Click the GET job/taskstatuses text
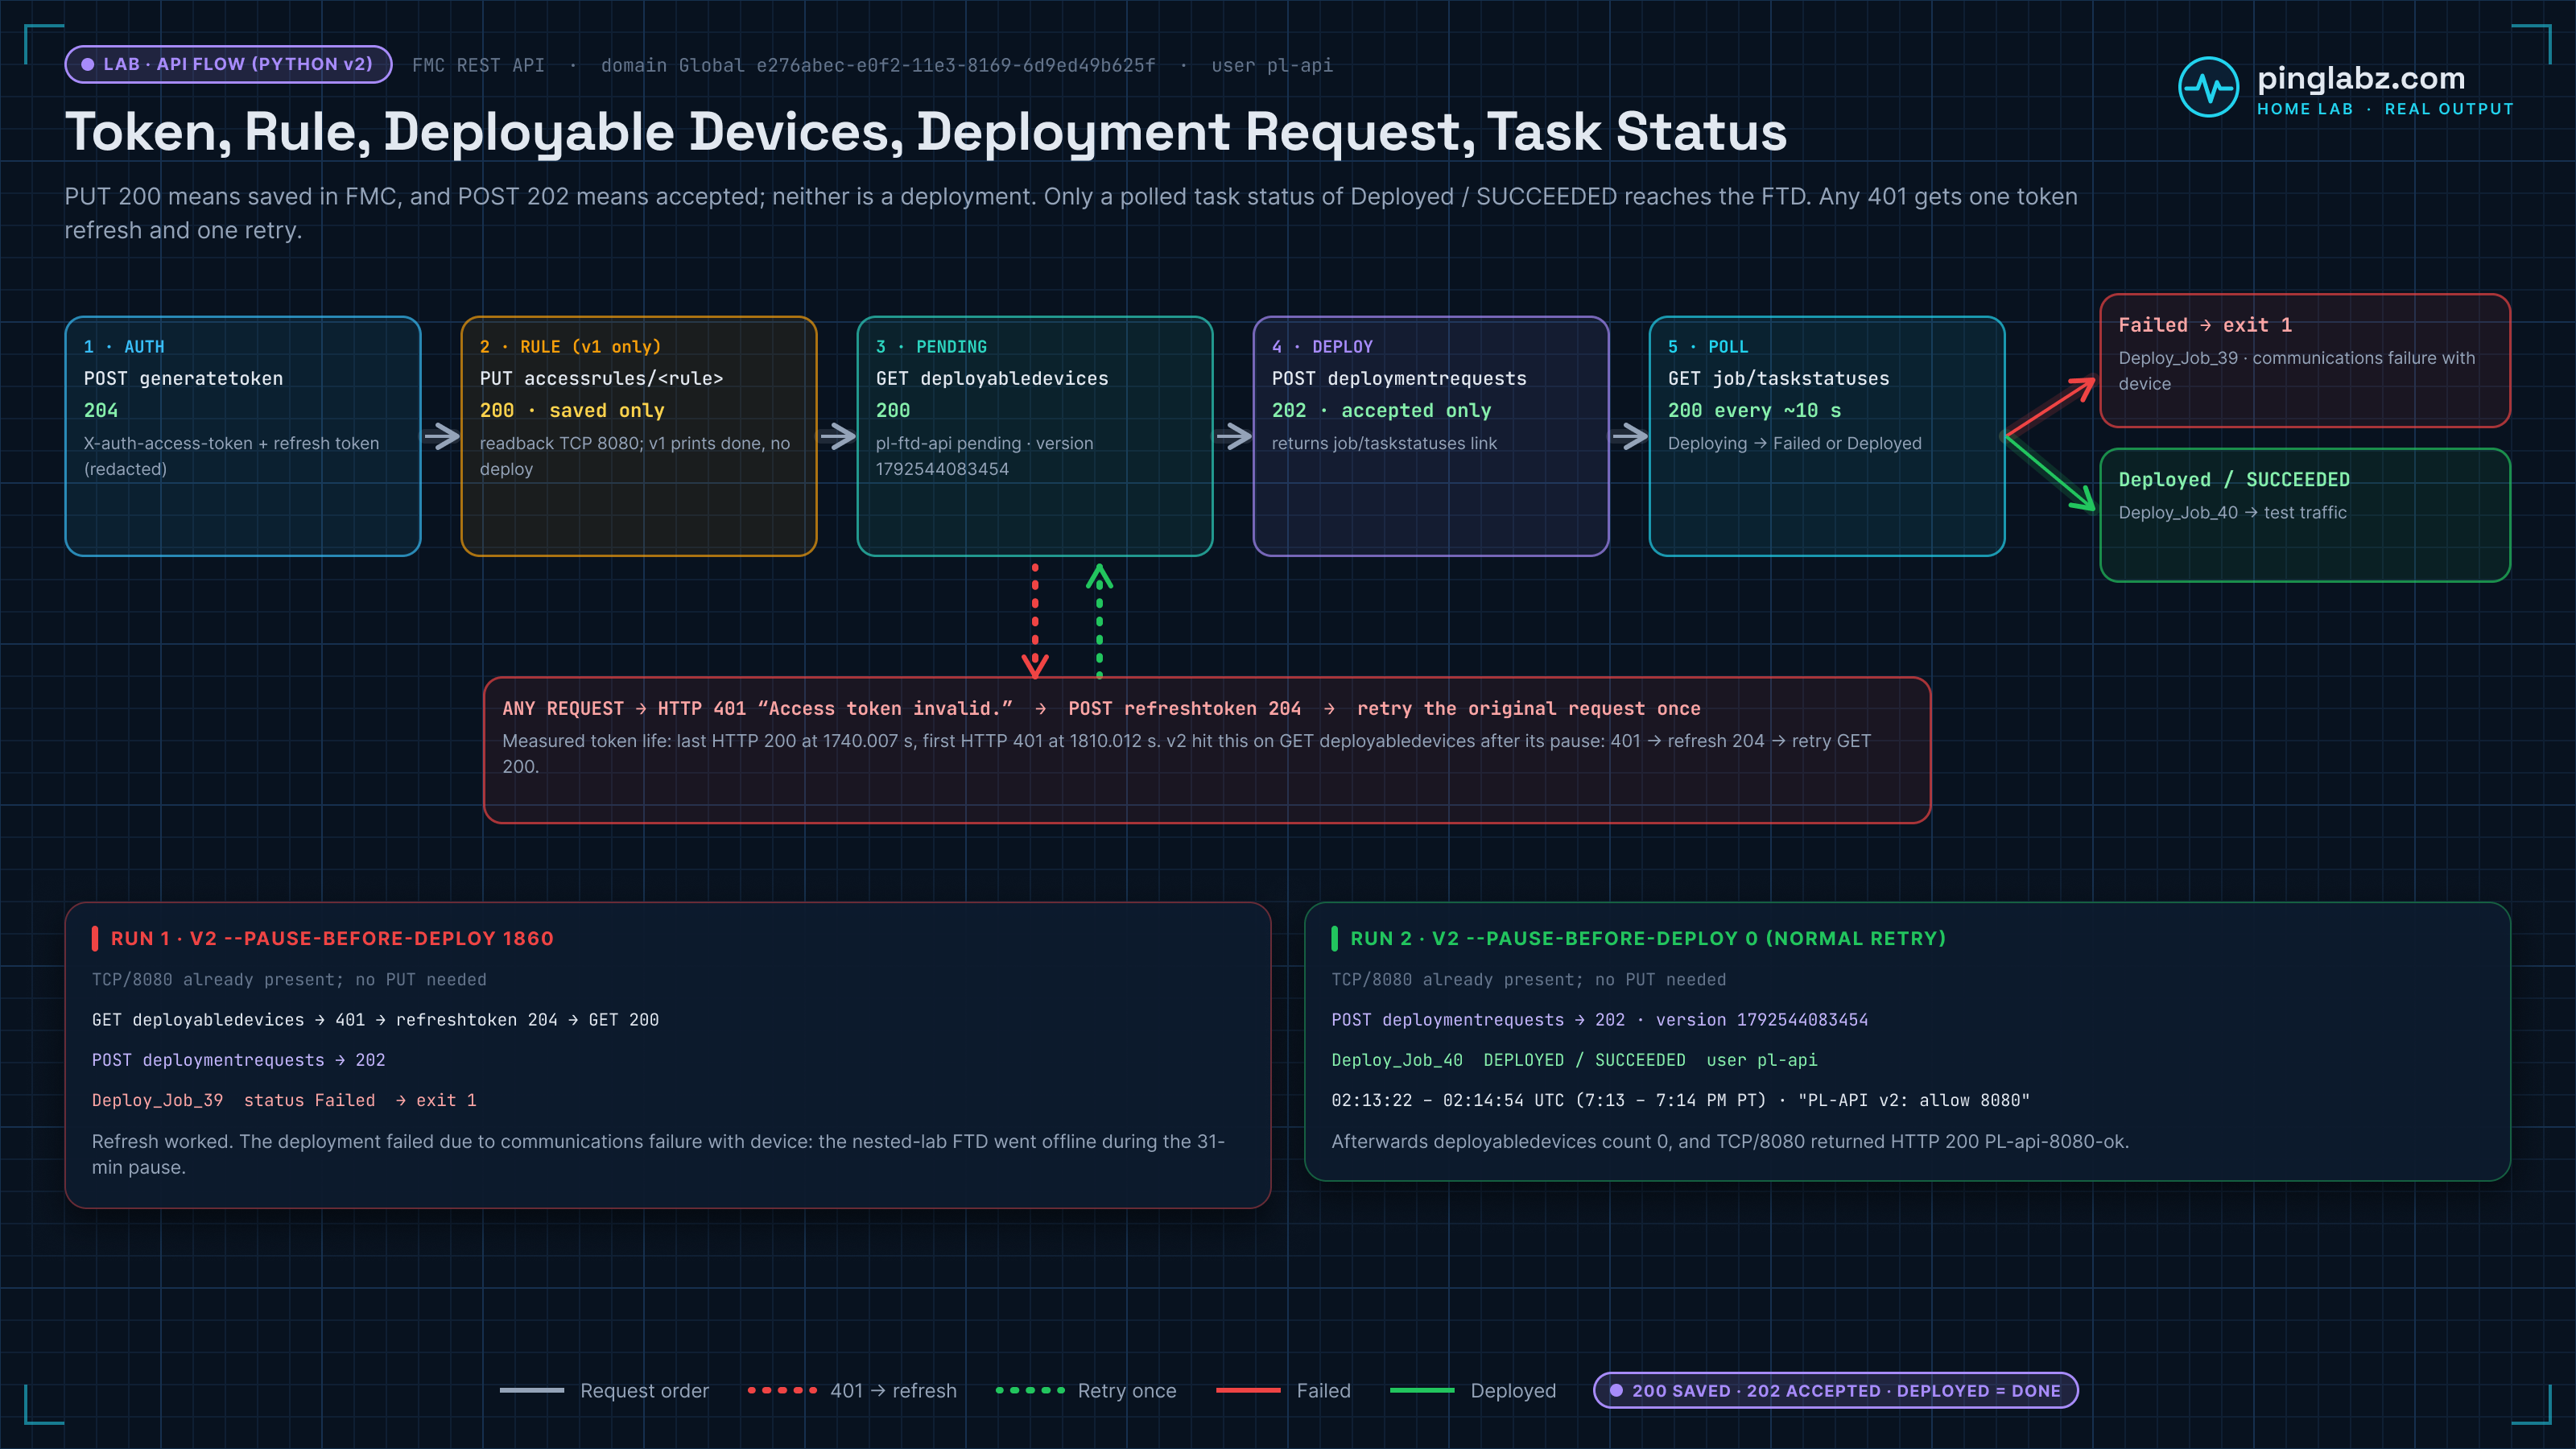2576x1449 pixels. click(x=1778, y=379)
